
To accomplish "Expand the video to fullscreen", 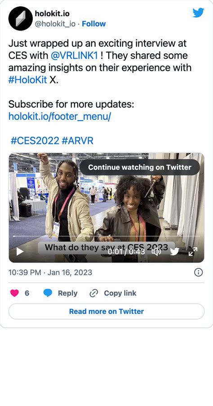I will click(193, 251).
